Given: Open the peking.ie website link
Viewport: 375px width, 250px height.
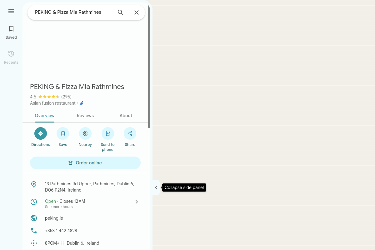Looking at the screenshot, I should click(x=54, y=218).
